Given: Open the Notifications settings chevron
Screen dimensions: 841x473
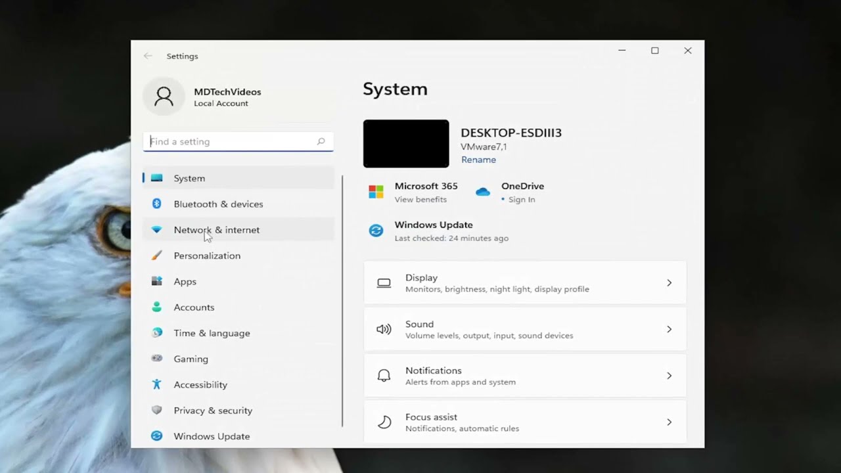Looking at the screenshot, I should (x=669, y=376).
